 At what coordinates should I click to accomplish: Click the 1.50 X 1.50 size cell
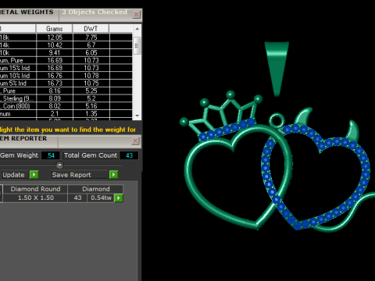point(35,197)
